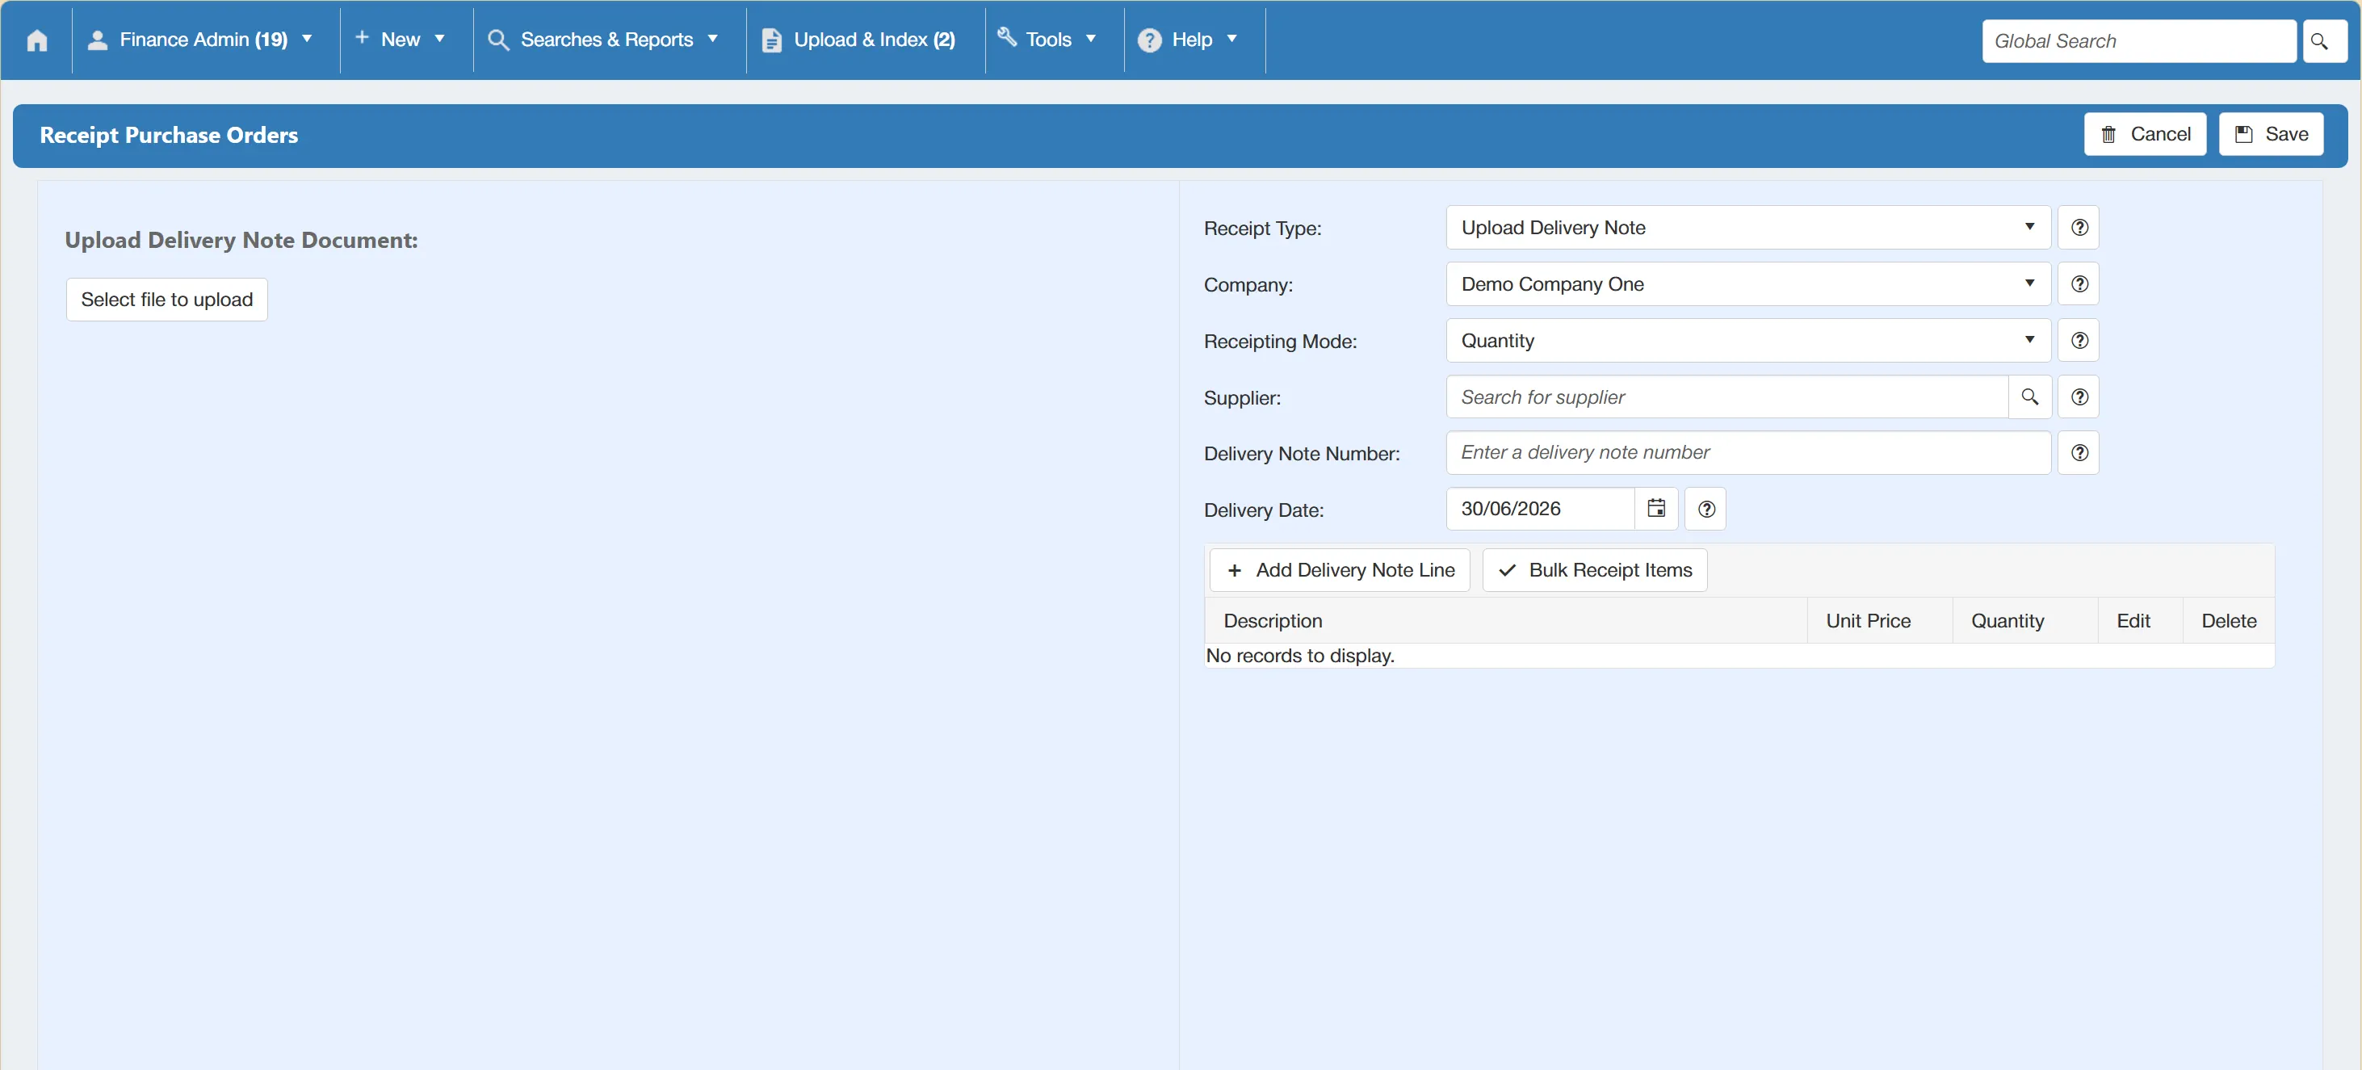
Task: Open help for Company field
Action: [2079, 284]
